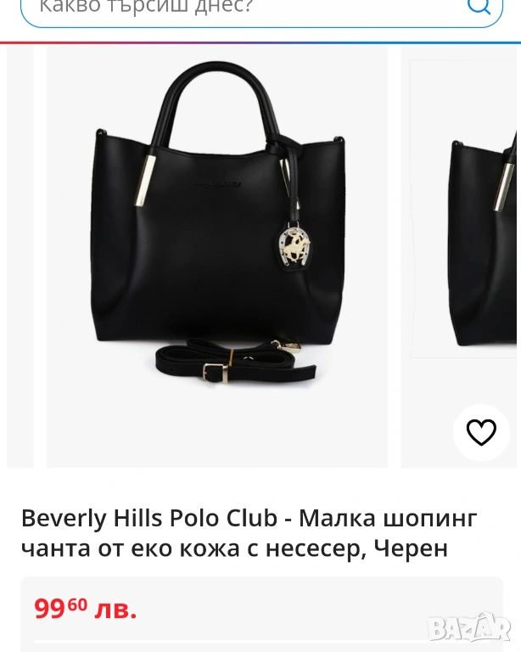Click the detachable shoulder strap in the photo
The width and height of the screenshot is (521, 652).
click(236, 361)
